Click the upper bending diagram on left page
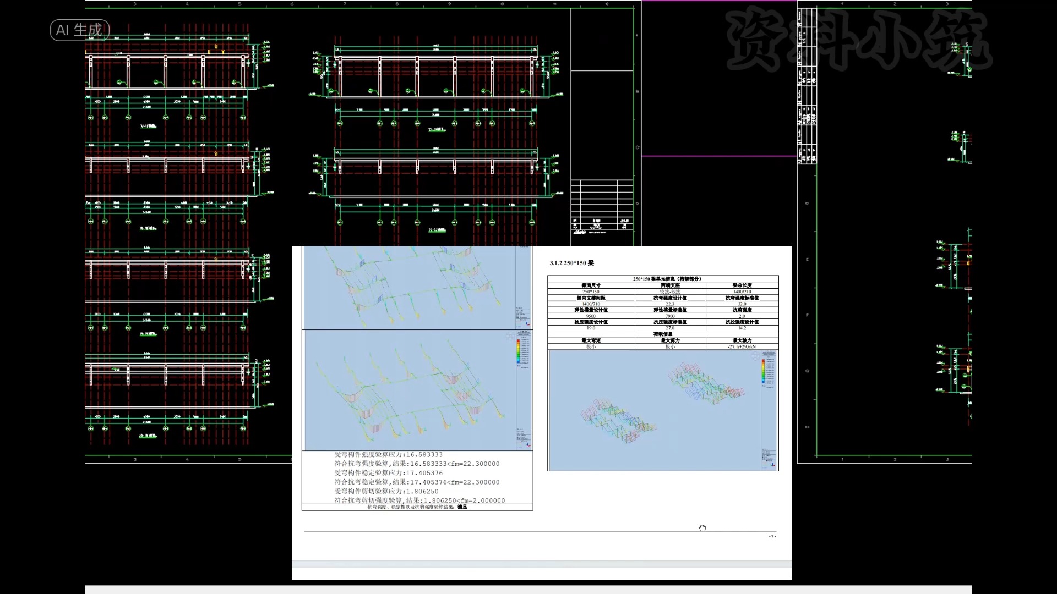 417,287
